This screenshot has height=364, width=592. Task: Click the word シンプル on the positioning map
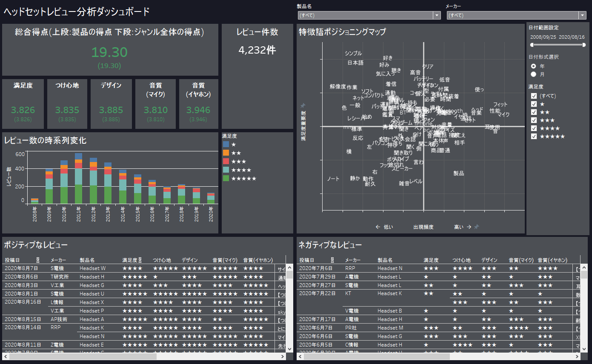pos(353,54)
